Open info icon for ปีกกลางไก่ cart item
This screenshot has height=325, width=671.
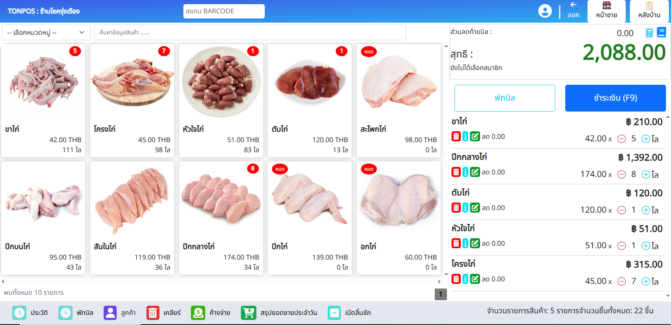465,172
